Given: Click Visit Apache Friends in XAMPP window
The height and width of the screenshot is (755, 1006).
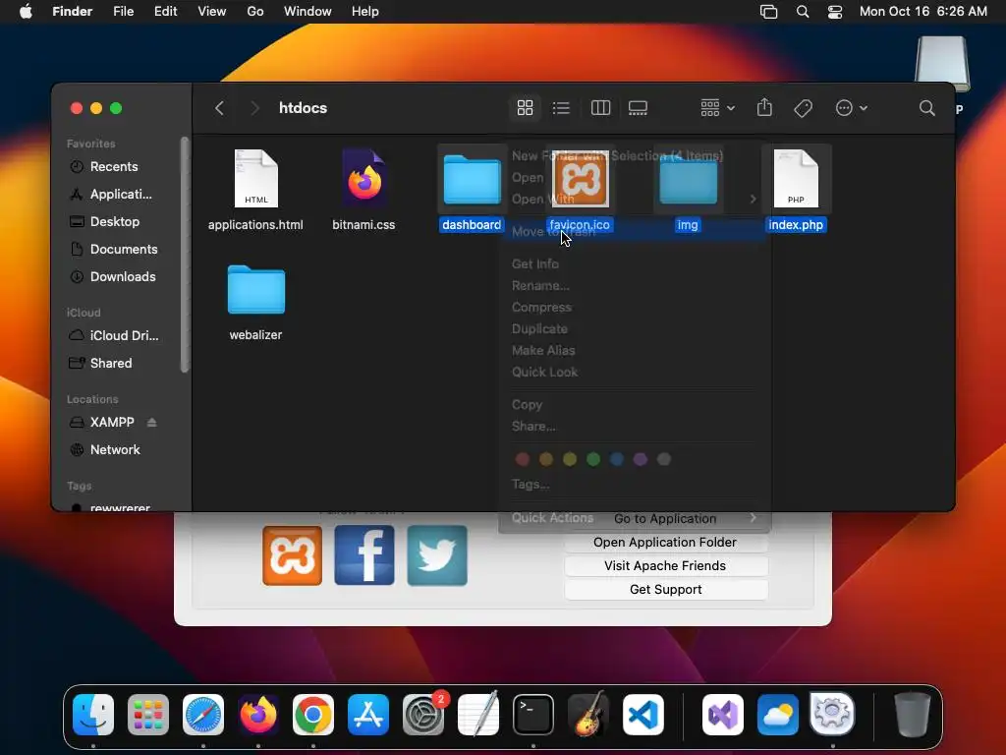Looking at the screenshot, I should (x=665, y=566).
